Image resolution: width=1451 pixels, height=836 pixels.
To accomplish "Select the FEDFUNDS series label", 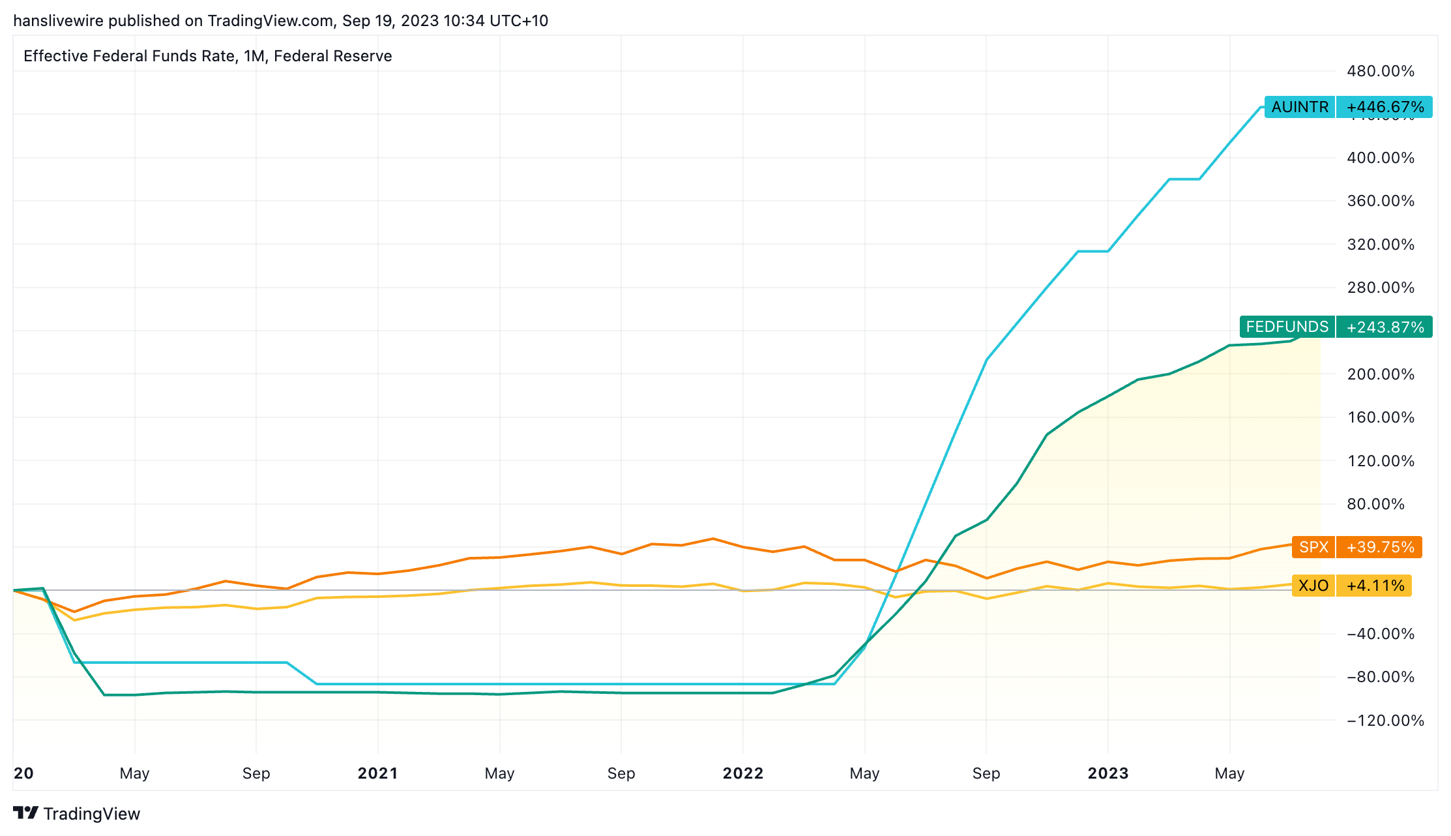I will 1287,327.
